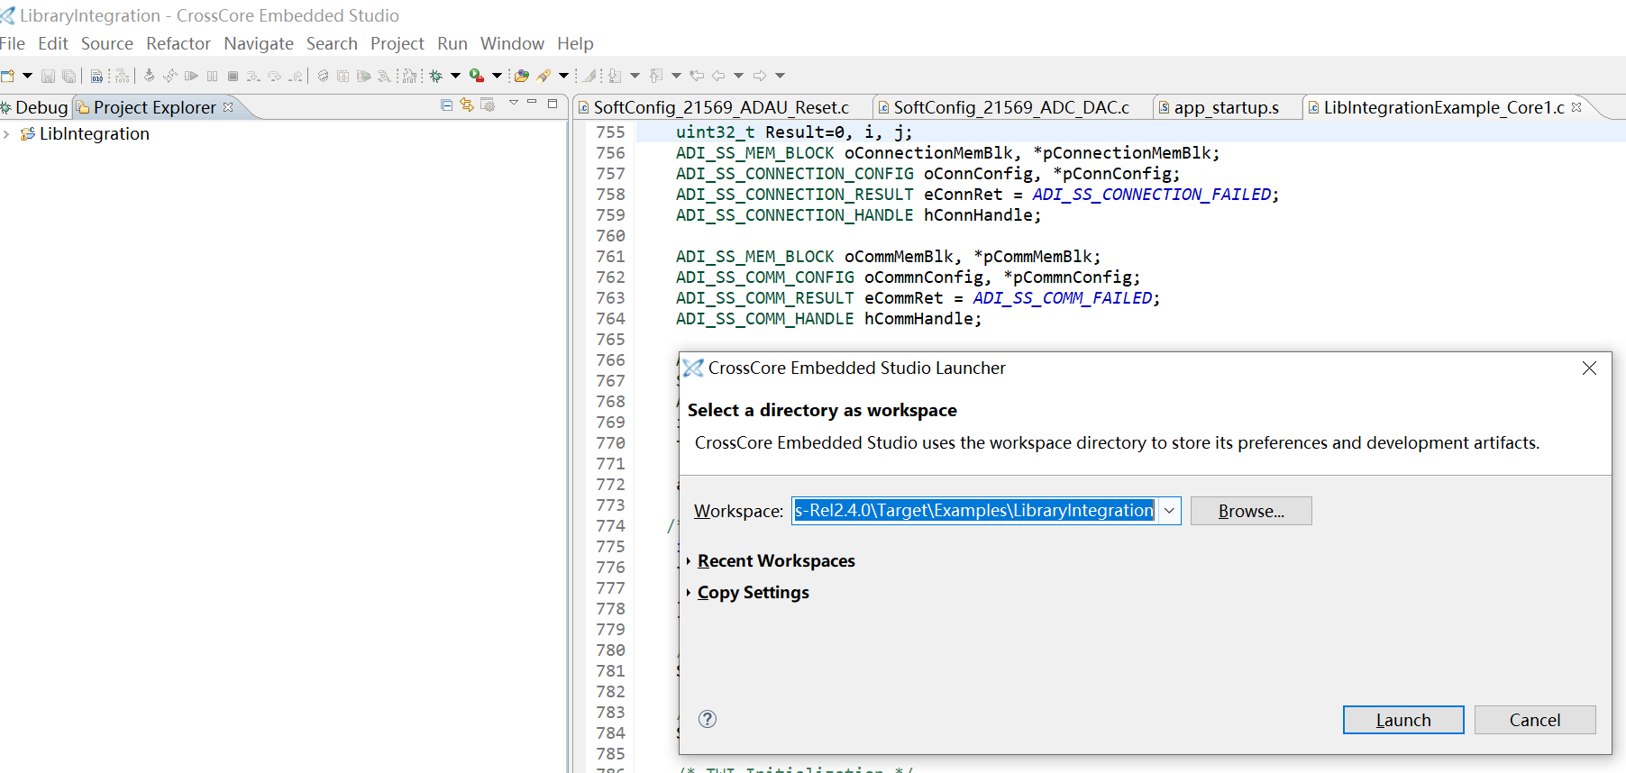Switch to the Debug view tab
Image resolution: width=1626 pixels, height=773 pixels.
pos(35,107)
